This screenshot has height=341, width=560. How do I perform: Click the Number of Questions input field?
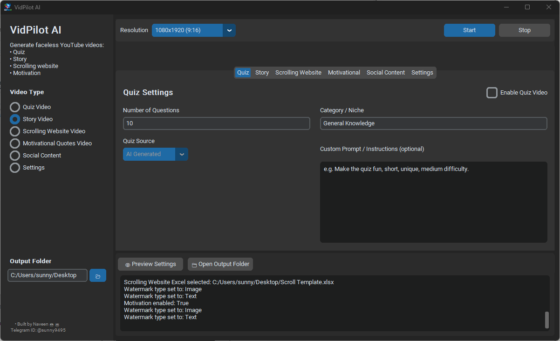click(x=216, y=123)
